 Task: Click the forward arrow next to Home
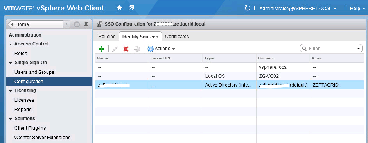(66, 24)
